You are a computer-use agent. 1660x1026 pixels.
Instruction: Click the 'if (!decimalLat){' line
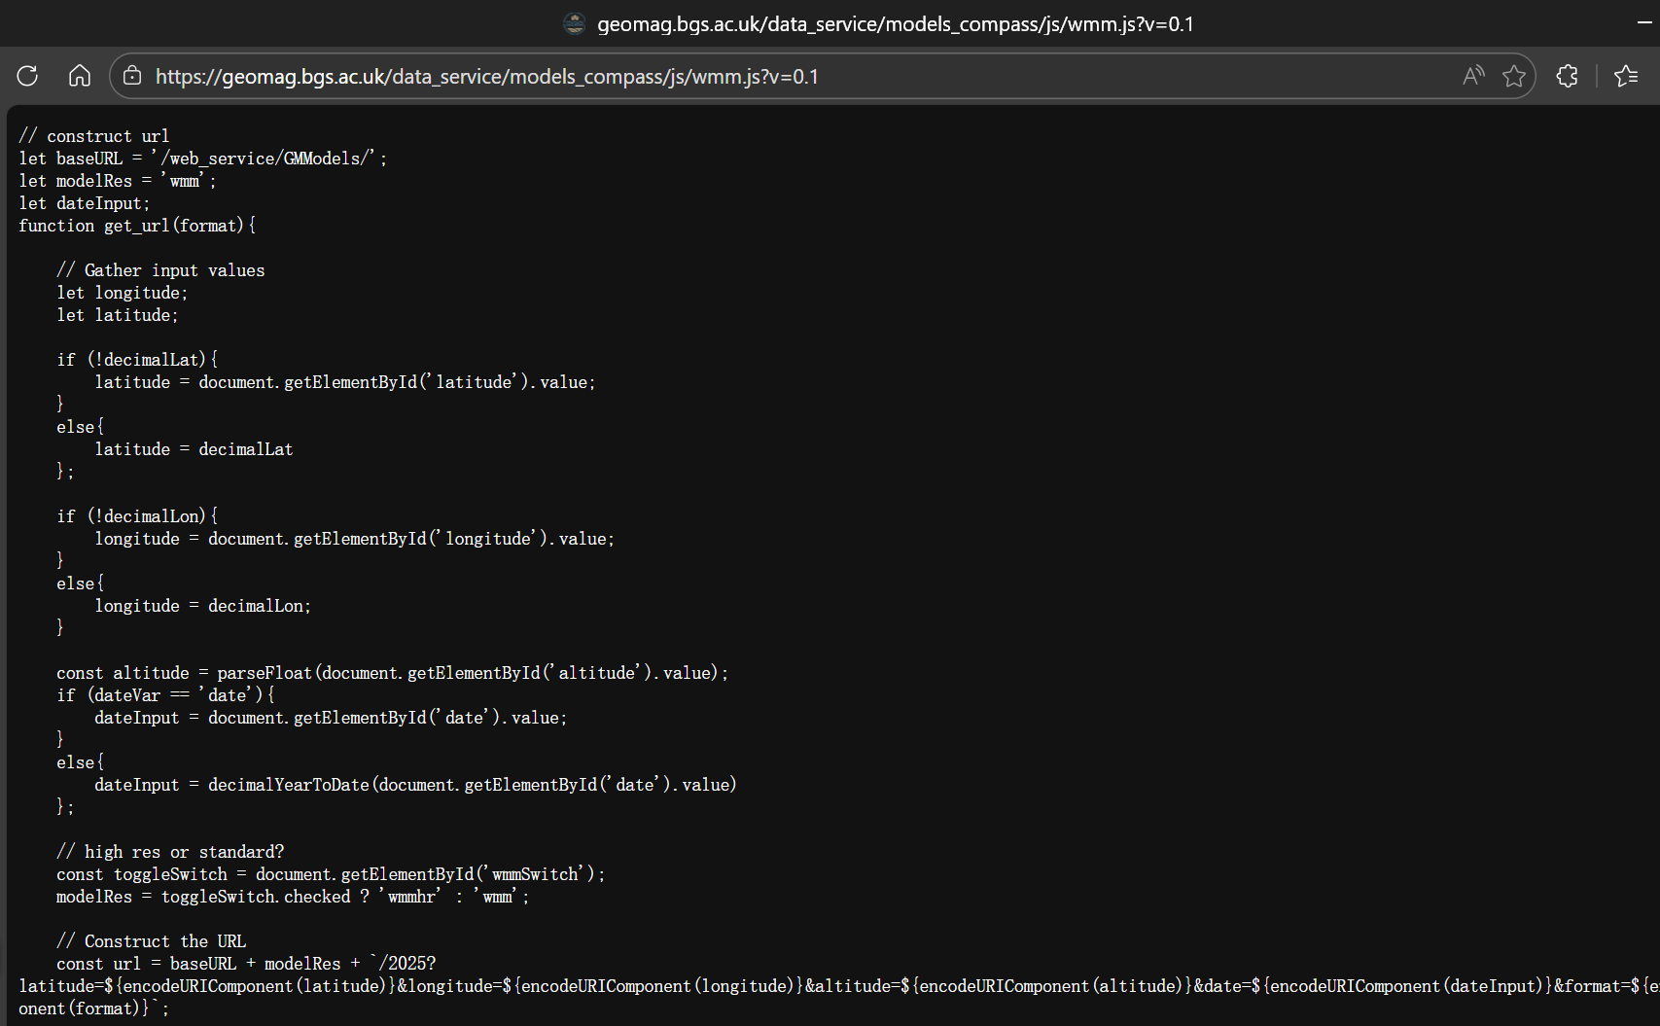point(137,360)
